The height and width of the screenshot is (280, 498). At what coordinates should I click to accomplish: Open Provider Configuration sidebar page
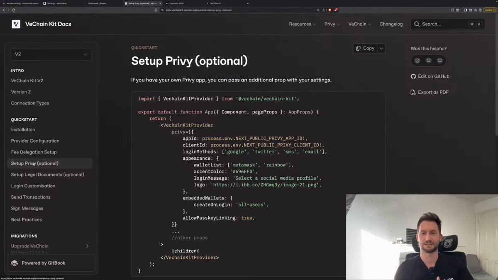pos(35,141)
